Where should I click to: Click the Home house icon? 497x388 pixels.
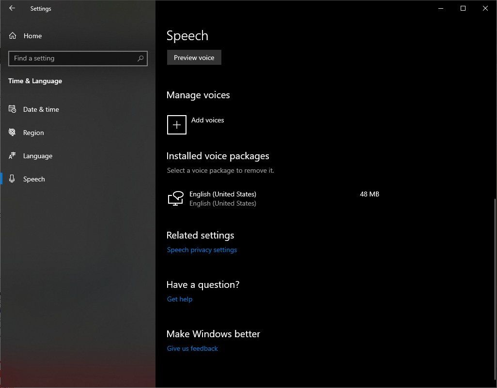point(13,36)
